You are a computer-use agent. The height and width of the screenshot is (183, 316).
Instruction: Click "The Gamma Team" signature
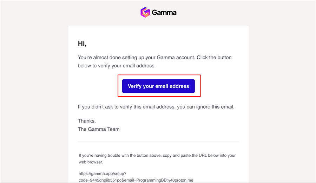(99, 129)
